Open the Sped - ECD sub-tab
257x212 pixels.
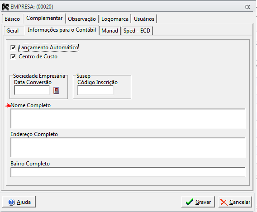pyautogui.click(x=137, y=31)
